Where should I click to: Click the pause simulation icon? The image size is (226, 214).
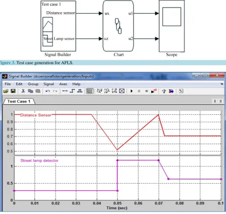[x=139, y=91]
